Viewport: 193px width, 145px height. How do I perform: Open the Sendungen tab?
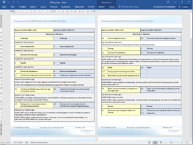66,7
